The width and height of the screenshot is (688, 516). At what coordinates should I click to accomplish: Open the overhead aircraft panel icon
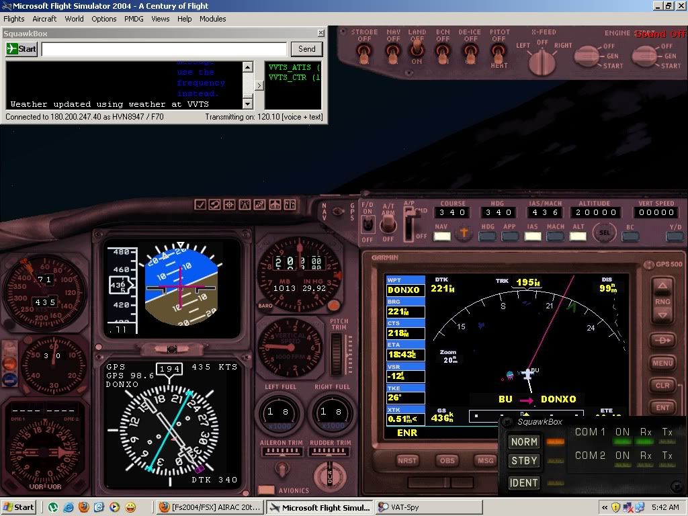click(x=275, y=204)
